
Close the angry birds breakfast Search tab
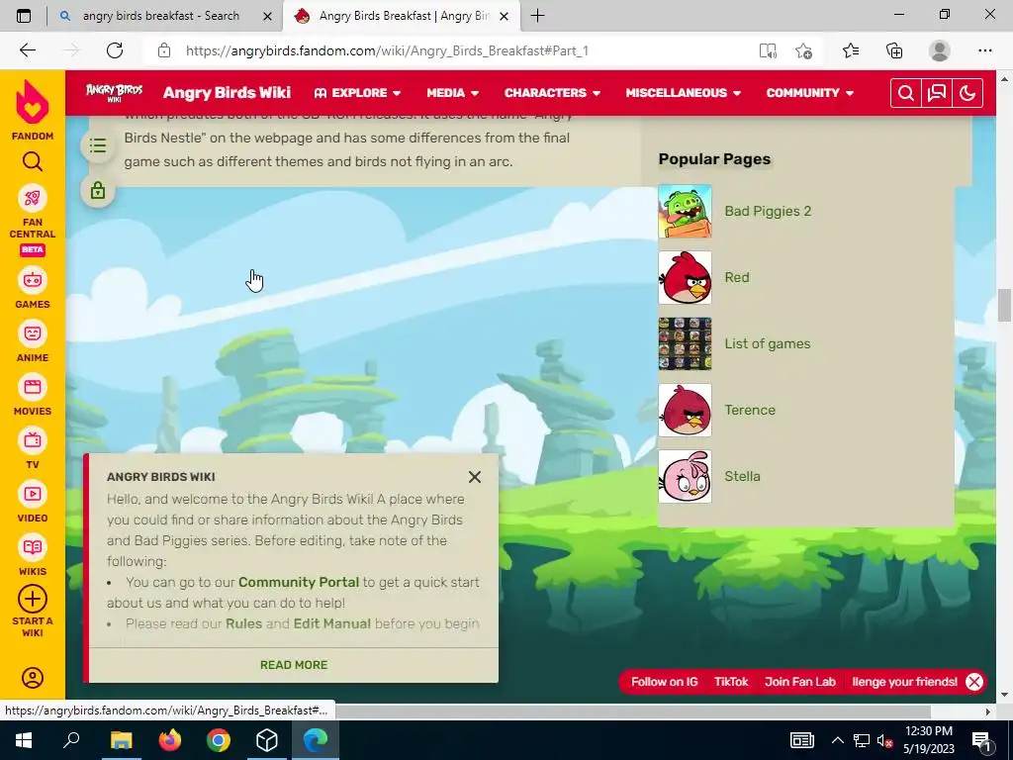point(267,16)
